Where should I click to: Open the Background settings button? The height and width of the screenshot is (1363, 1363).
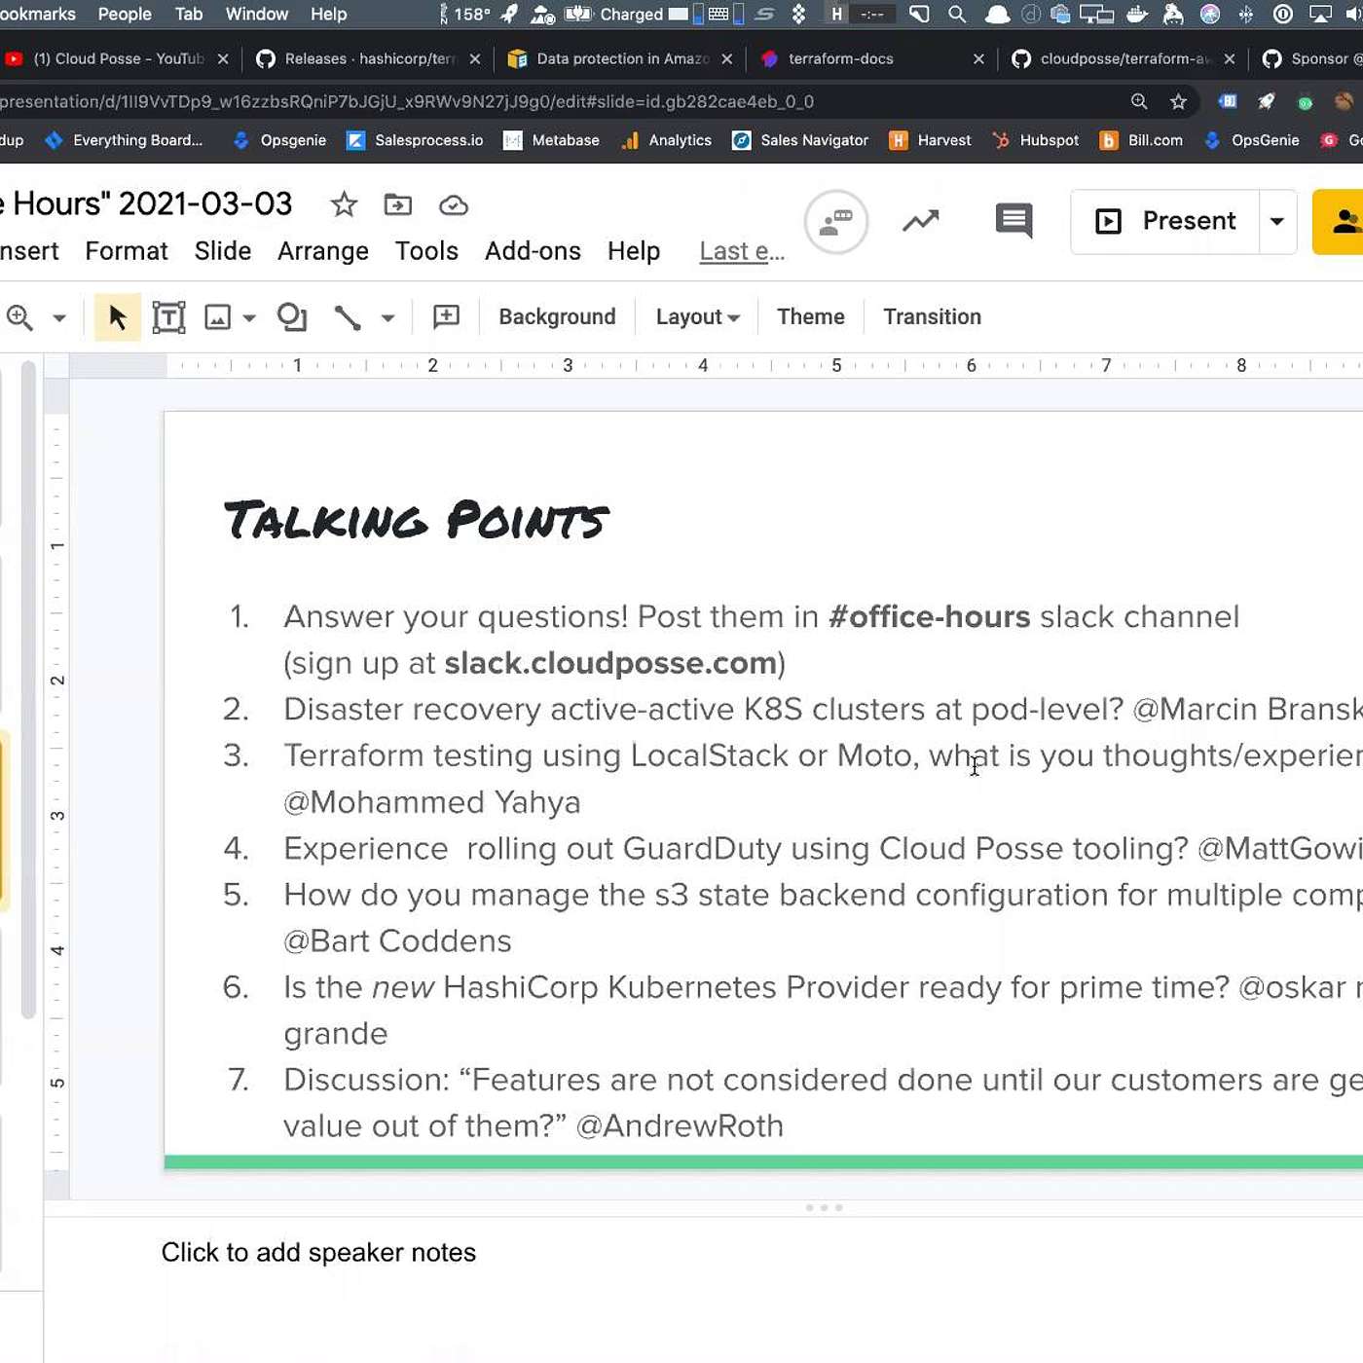coord(557,317)
